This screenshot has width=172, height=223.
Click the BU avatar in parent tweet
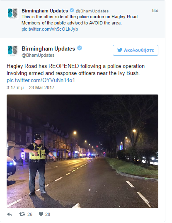(12, 14)
